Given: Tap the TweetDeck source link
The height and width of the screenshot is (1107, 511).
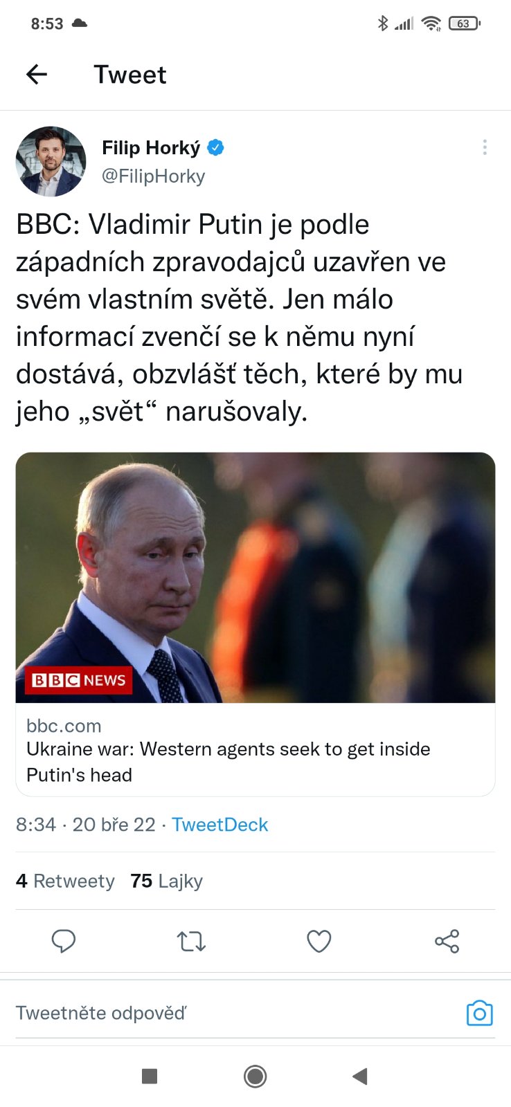Looking at the screenshot, I should [x=219, y=825].
